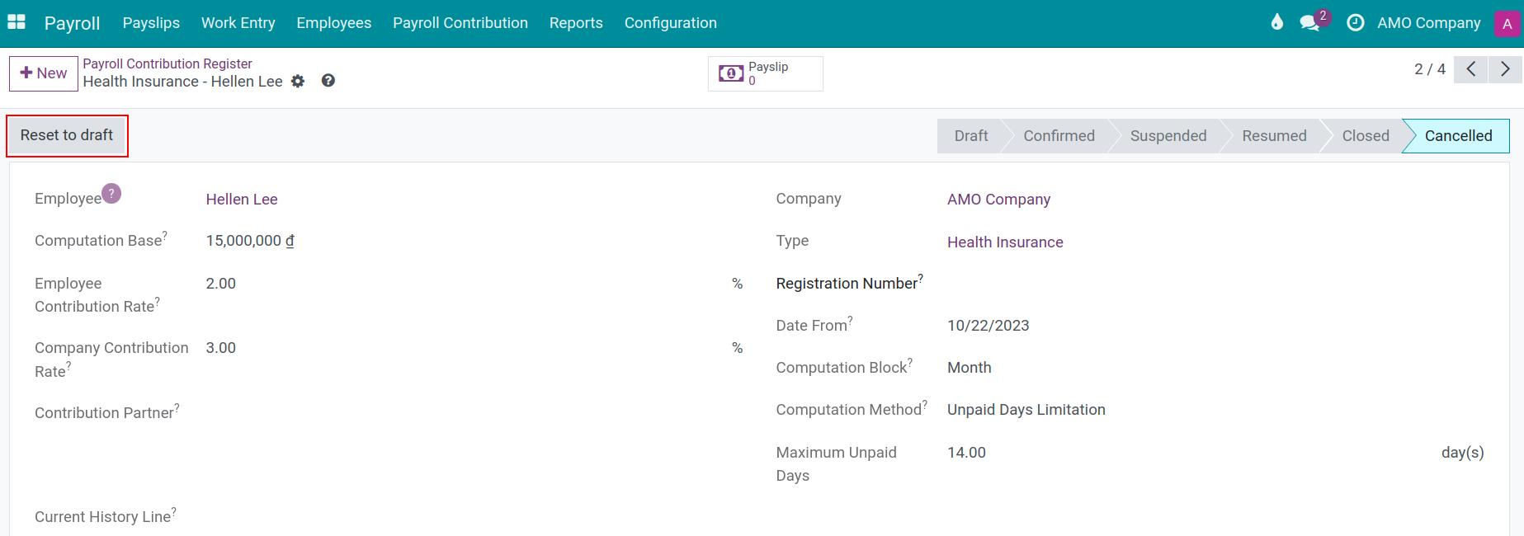This screenshot has height=536, width=1524.
Task: Open the Hellen Lee employee link
Action: tap(242, 200)
